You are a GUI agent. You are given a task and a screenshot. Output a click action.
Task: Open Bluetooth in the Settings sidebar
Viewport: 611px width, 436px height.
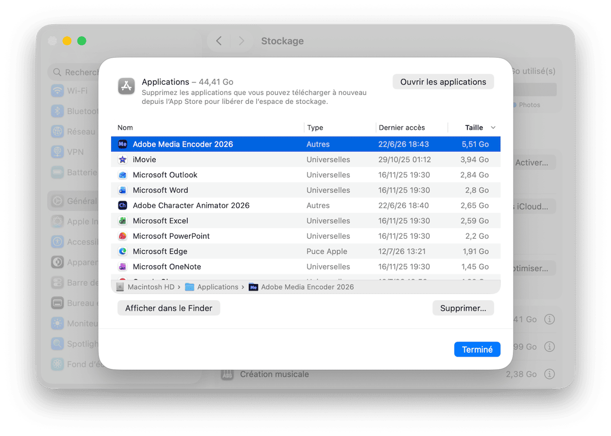(74, 111)
